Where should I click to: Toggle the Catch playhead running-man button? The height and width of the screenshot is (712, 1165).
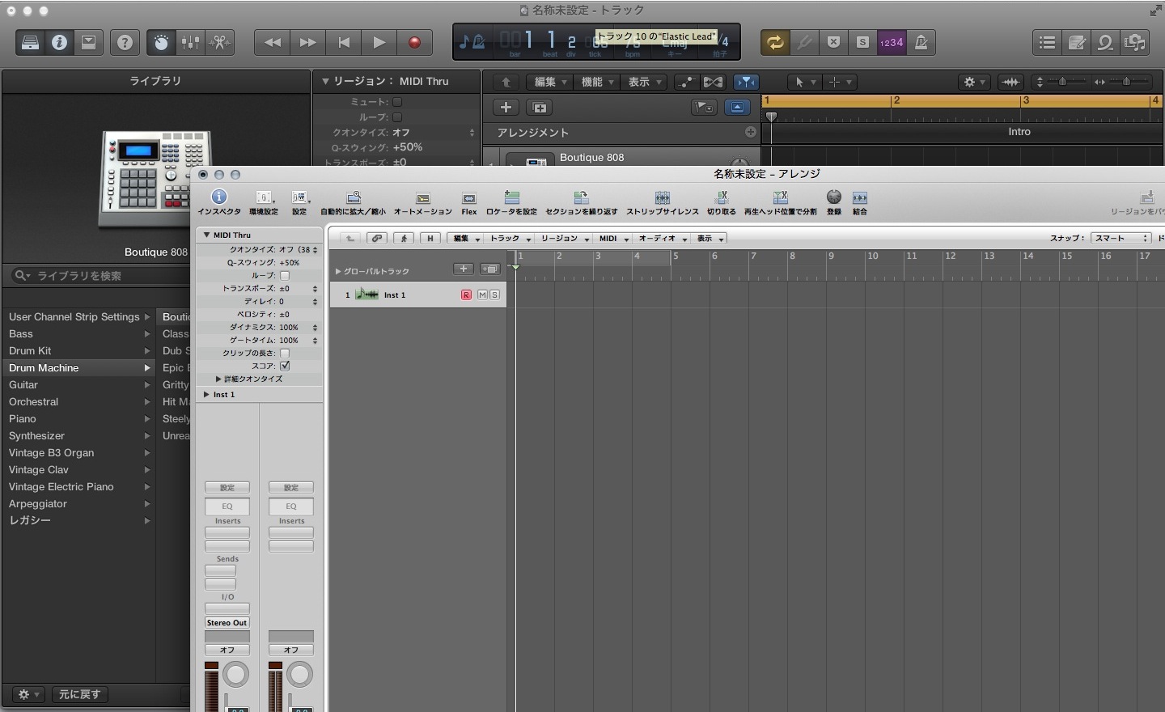(x=404, y=239)
